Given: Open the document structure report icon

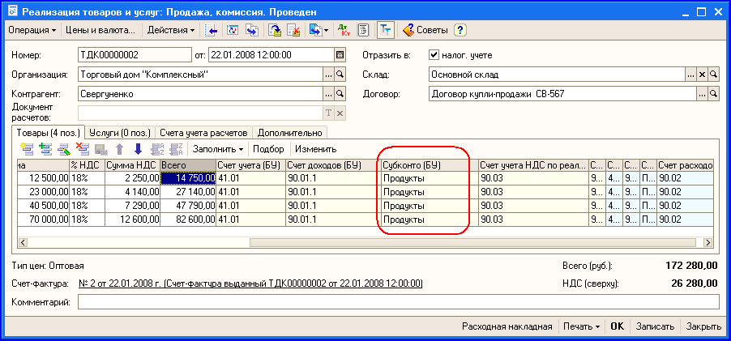Looking at the screenshot, I should coord(363,30).
